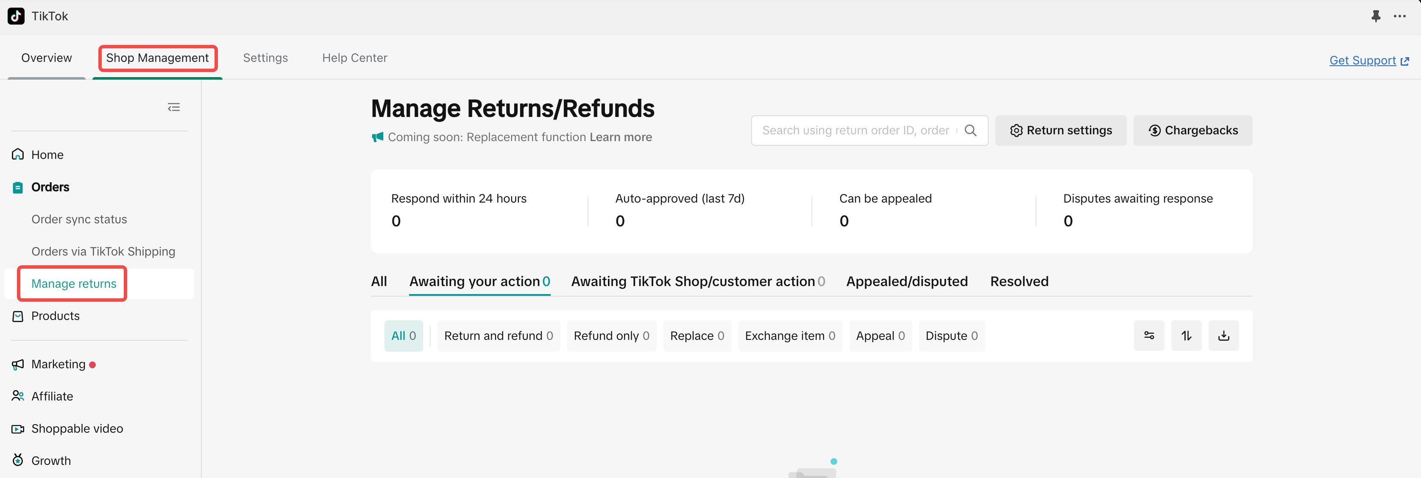Click the sort arrows icon
The height and width of the screenshot is (478, 1421).
pos(1186,336)
